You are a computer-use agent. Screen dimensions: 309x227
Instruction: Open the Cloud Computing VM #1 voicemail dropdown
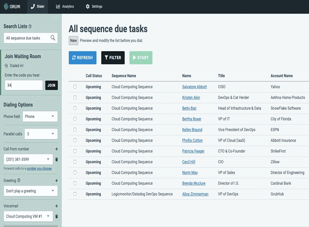[x=28, y=216]
